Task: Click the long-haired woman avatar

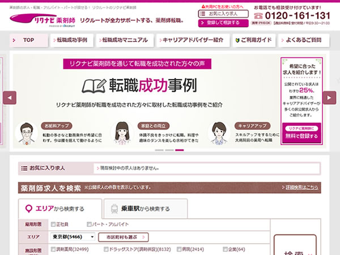Action: click(x=122, y=133)
